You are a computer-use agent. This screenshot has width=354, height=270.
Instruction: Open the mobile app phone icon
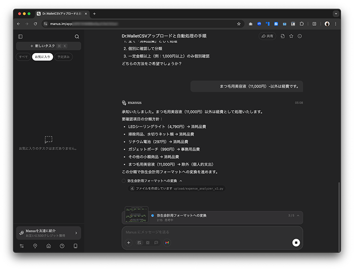76,246
